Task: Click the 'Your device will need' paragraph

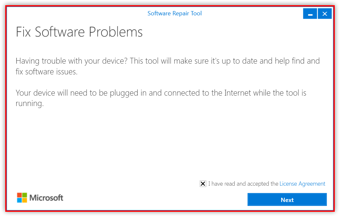Action: point(161,98)
